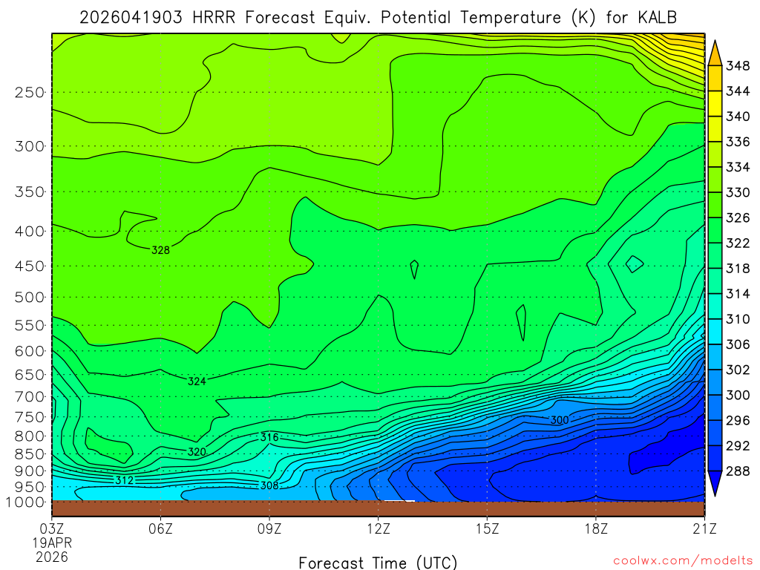
Task: Click the 750 pressure level axis label
Action: click(30, 417)
